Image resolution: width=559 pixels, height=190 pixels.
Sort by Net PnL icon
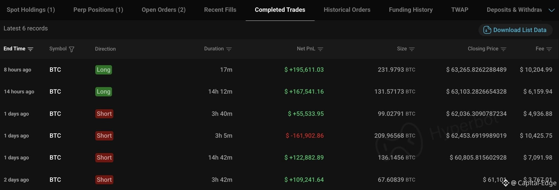pos(320,49)
